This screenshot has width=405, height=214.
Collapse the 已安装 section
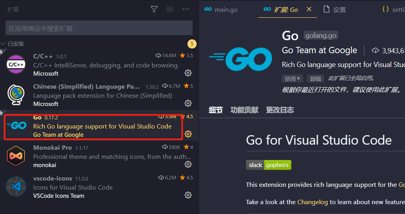click(3, 44)
